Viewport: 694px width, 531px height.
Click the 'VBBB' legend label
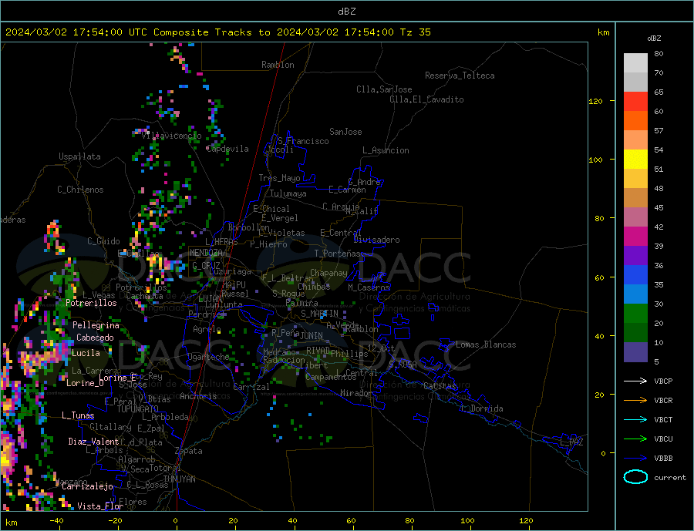663,459
